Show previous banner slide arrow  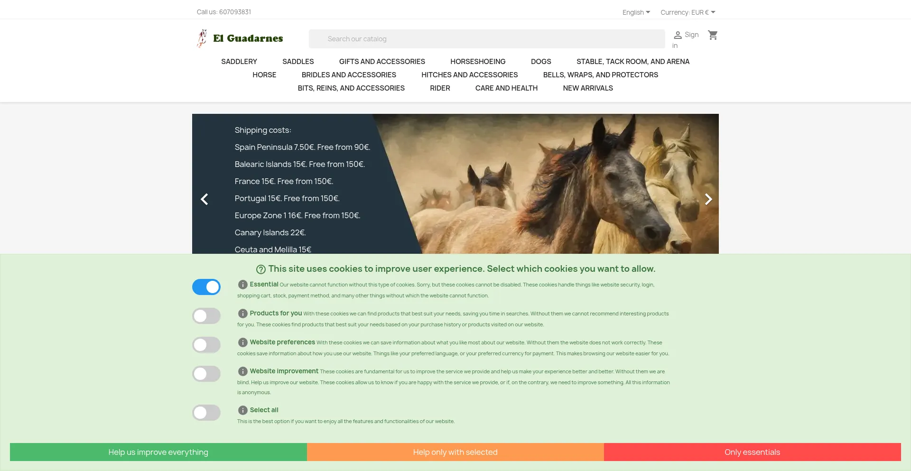(x=205, y=199)
